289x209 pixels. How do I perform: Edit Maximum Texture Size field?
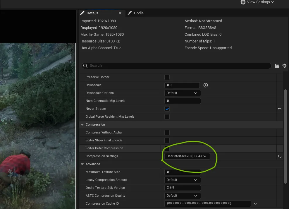pyautogui.click(x=183, y=172)
